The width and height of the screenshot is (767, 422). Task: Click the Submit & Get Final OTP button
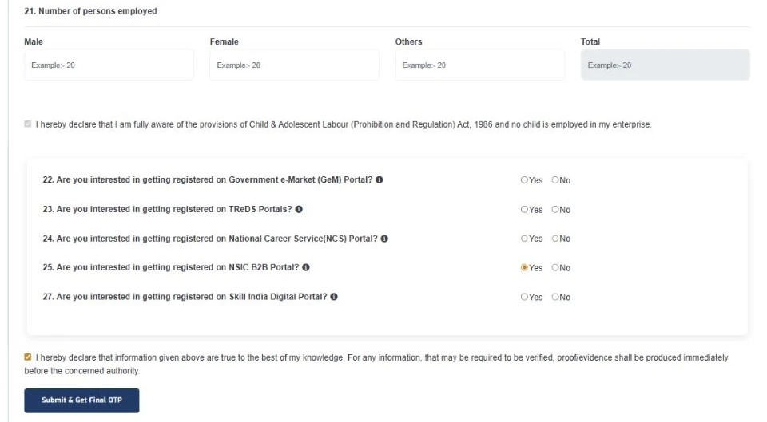point(81,400)
